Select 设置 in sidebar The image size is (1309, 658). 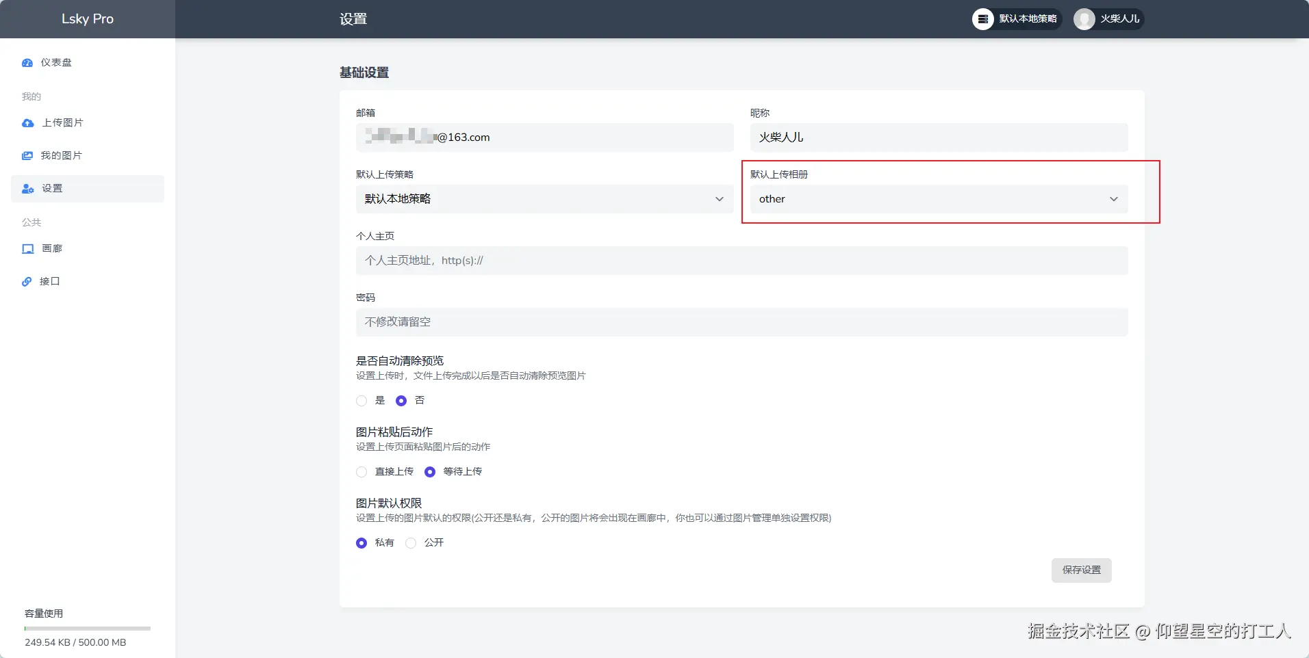88,189
